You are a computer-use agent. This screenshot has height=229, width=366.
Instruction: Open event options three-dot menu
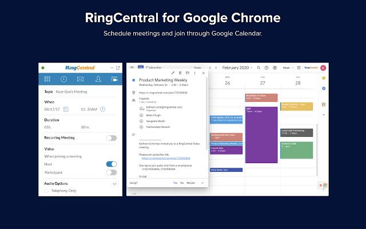194,73
